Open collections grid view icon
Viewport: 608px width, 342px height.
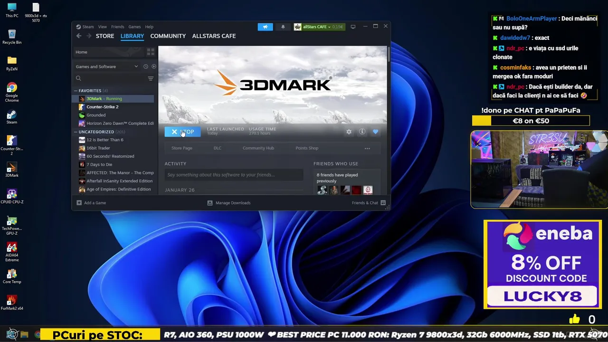151,52
